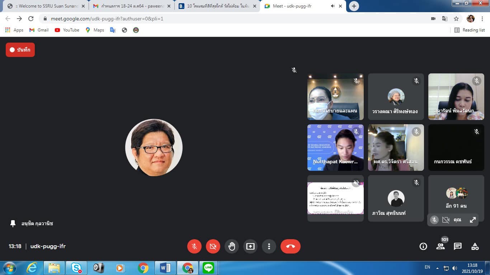Toggle the microphone mute button
Screen dimensions: 490x275
pyautogui.click(x=194, y=246)
